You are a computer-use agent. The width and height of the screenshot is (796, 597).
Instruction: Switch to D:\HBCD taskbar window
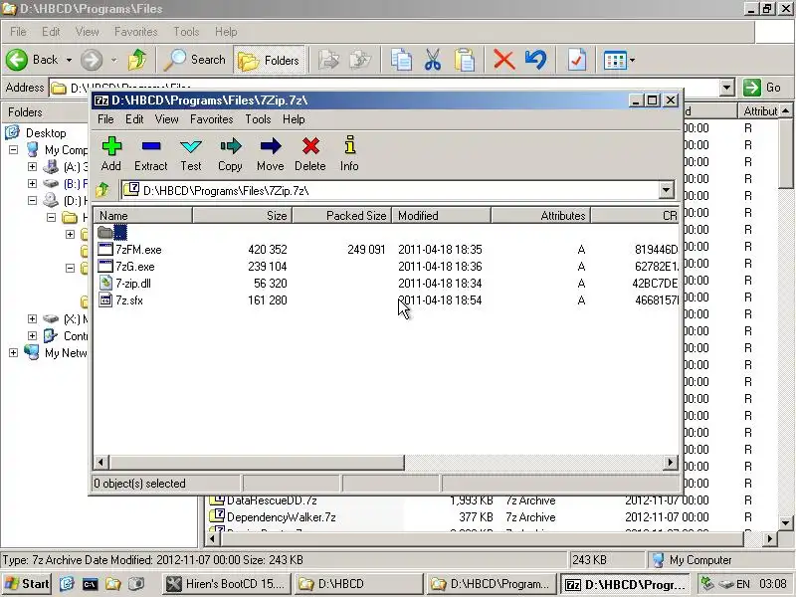(x=358, y=584)
